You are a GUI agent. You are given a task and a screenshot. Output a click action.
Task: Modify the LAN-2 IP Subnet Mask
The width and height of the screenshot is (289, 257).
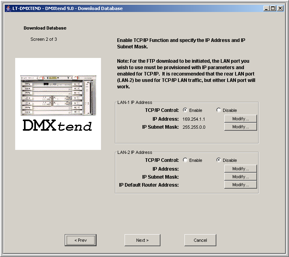[241, 177]
